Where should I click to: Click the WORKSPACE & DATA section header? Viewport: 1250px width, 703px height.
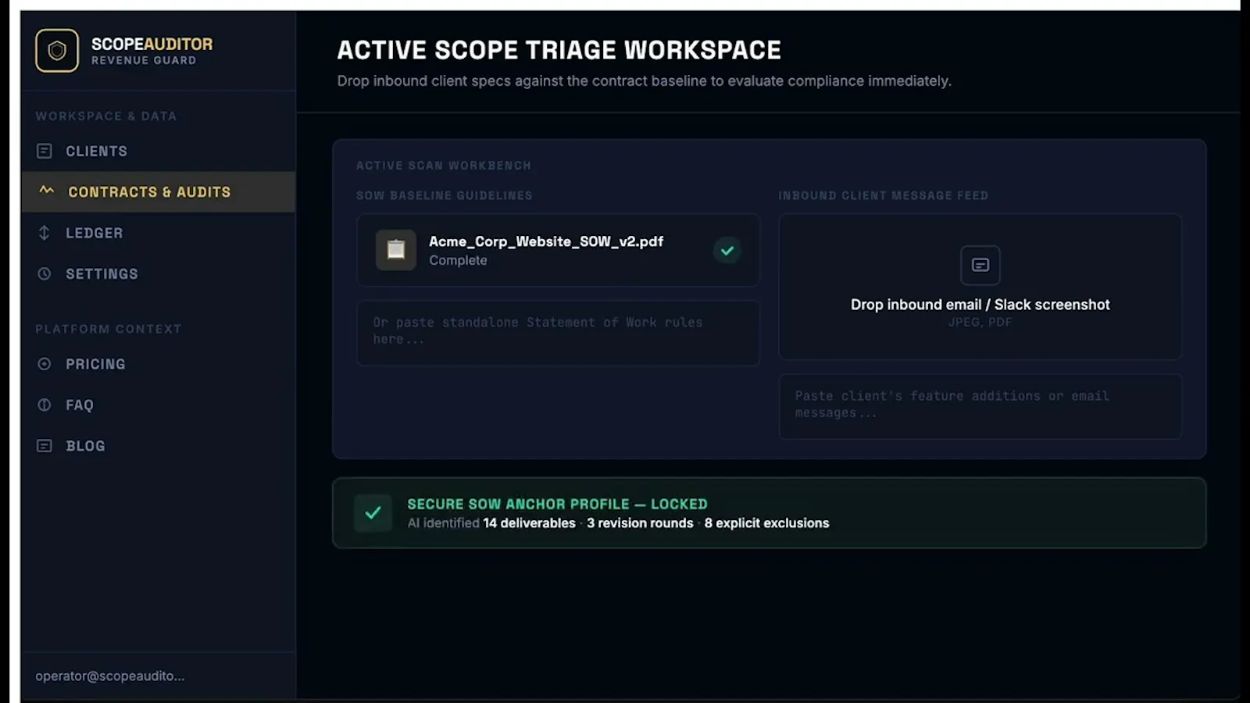[105, 116]
